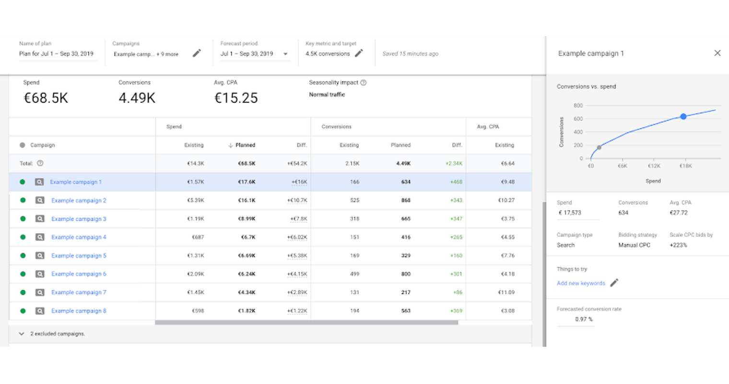
Task: Click Saved 15 minutes ago status
Action: (x=410, y=54)
